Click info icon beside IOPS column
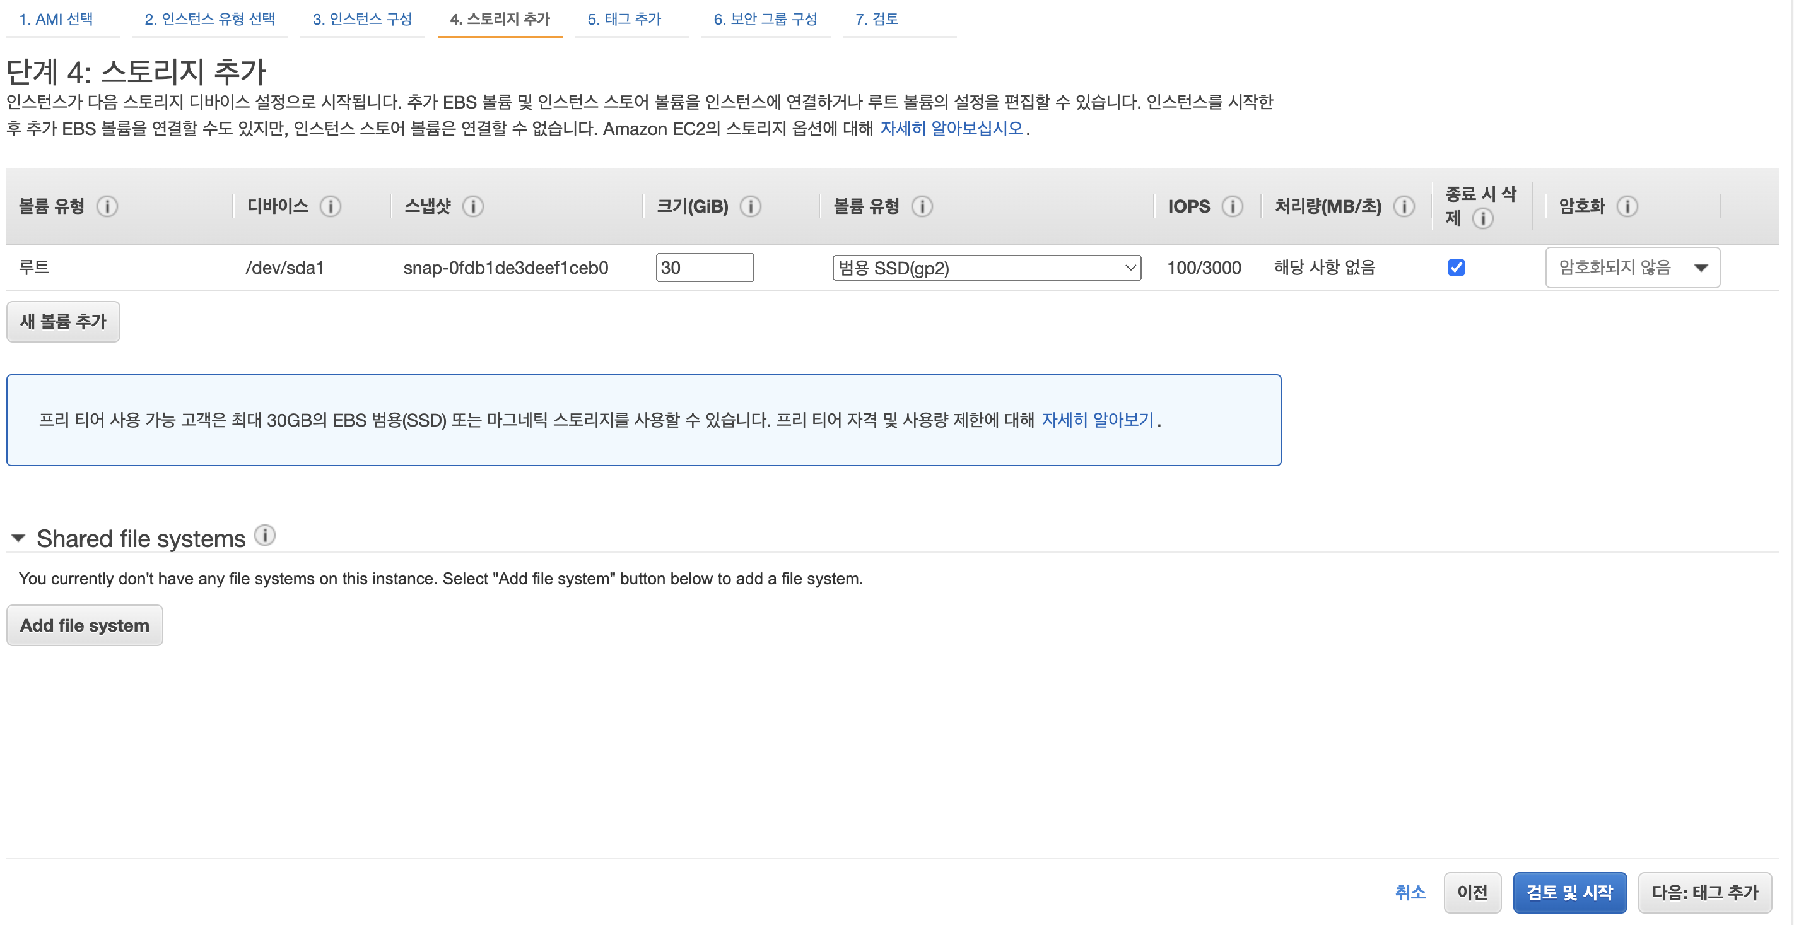This screenshot has height=925, width=1794. pos(1232,206)
